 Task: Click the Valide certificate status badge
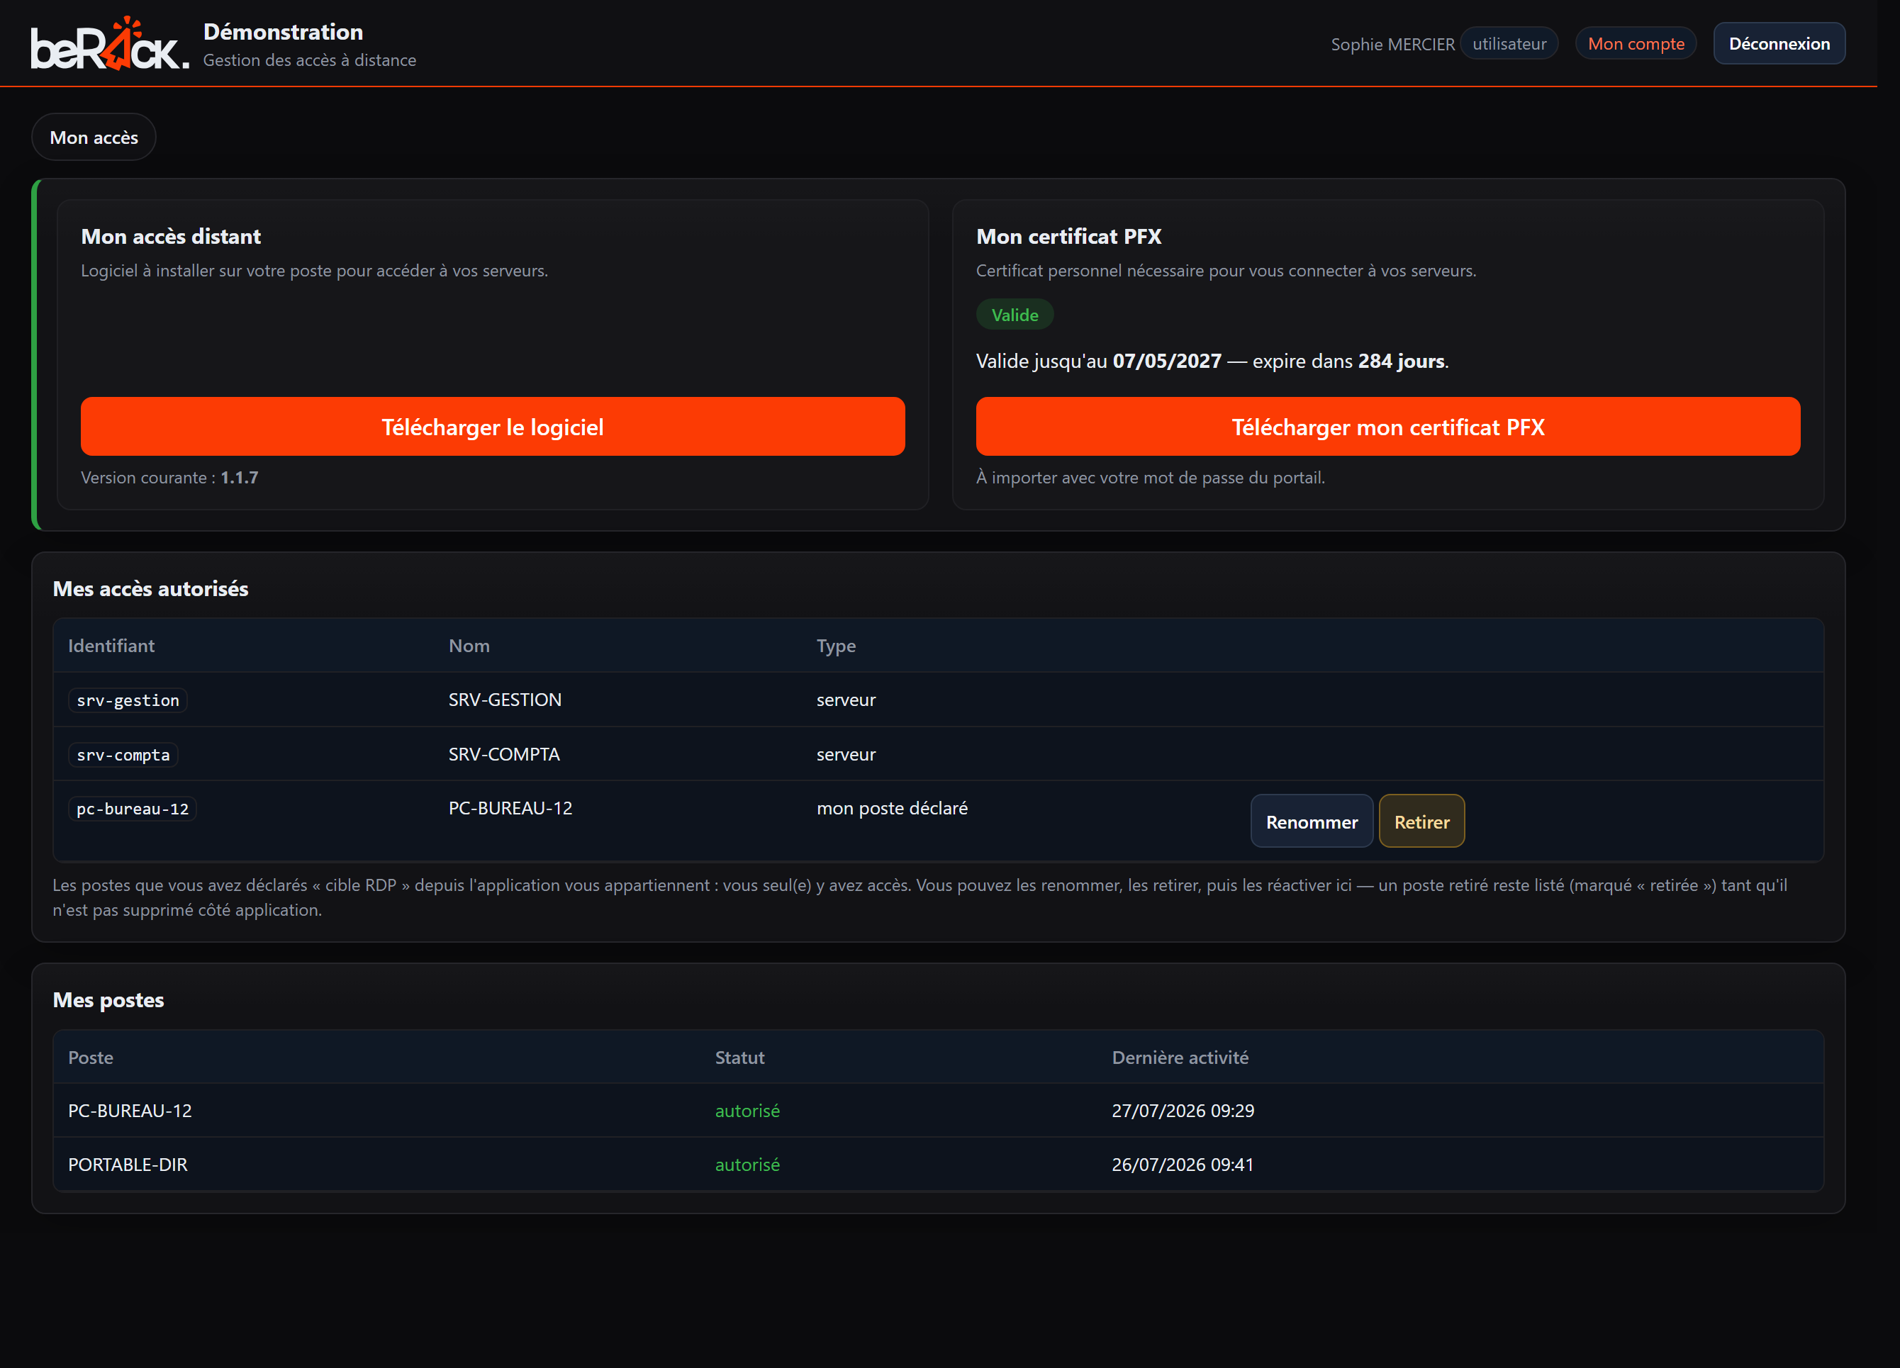1015,315
